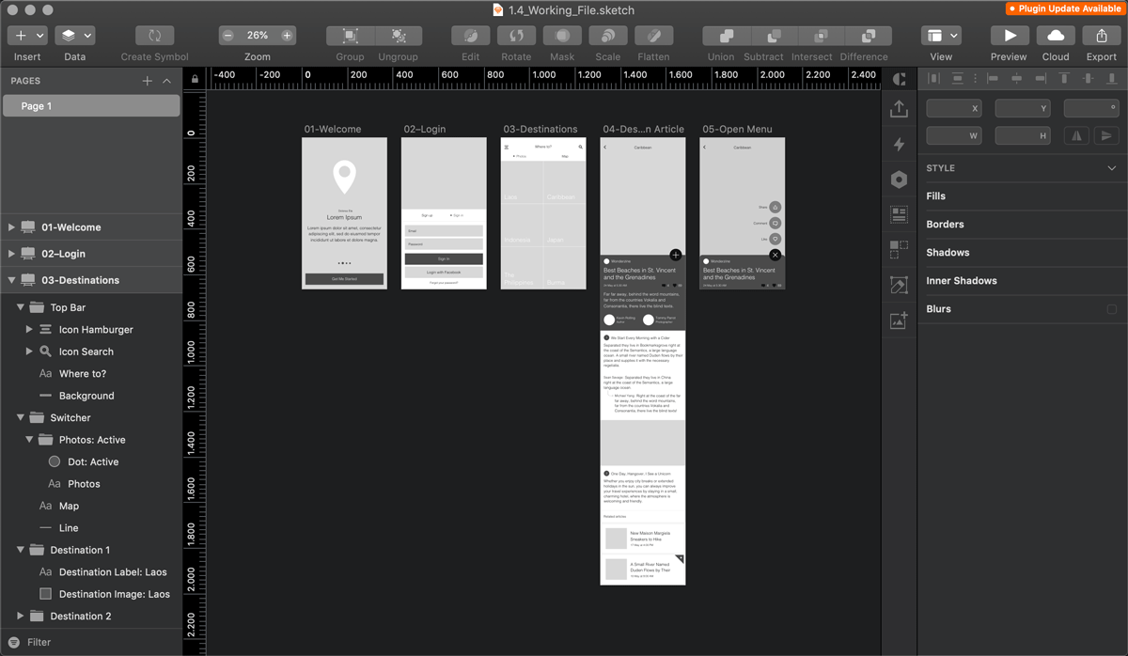Click the Subtract boolean operation icon
Viewport: 1128px width, 656px height.
point(766,35)
